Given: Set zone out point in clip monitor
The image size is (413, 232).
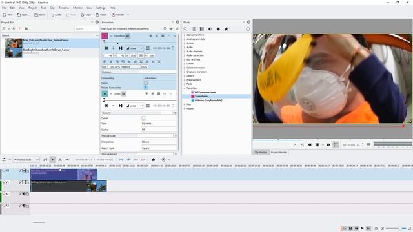Looking at the screenshot, I should pos(303,145).
